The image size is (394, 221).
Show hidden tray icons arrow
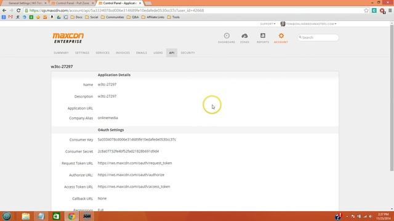click(x=347, y=216)
